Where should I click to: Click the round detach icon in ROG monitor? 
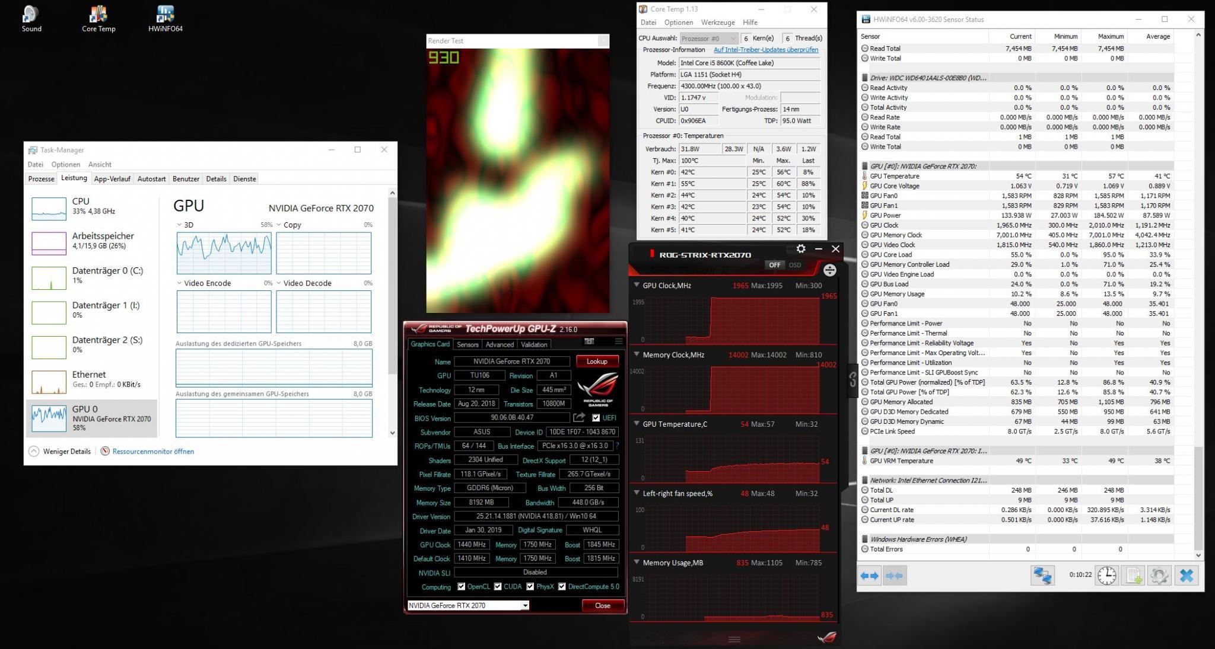(x=829, y=270)
